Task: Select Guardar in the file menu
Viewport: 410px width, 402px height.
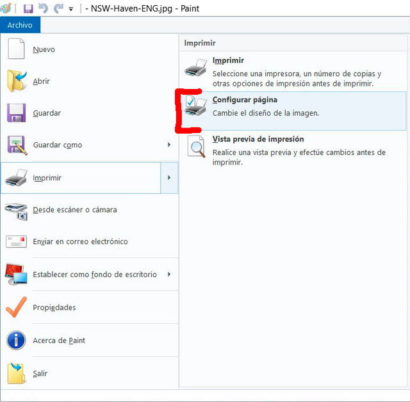Action: [x=47, y=113]
